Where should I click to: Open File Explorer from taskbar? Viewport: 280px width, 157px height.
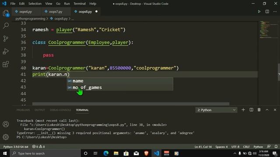116,153
